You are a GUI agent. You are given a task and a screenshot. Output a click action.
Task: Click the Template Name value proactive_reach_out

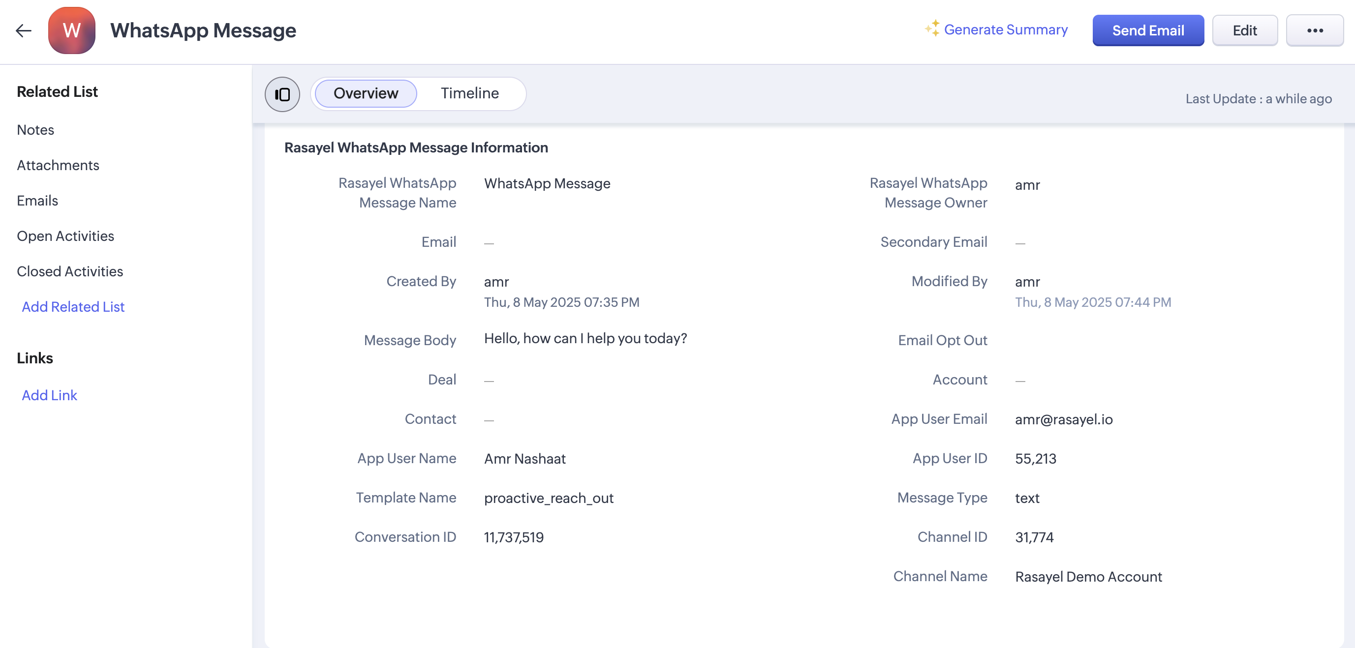[x=548, y=498]
